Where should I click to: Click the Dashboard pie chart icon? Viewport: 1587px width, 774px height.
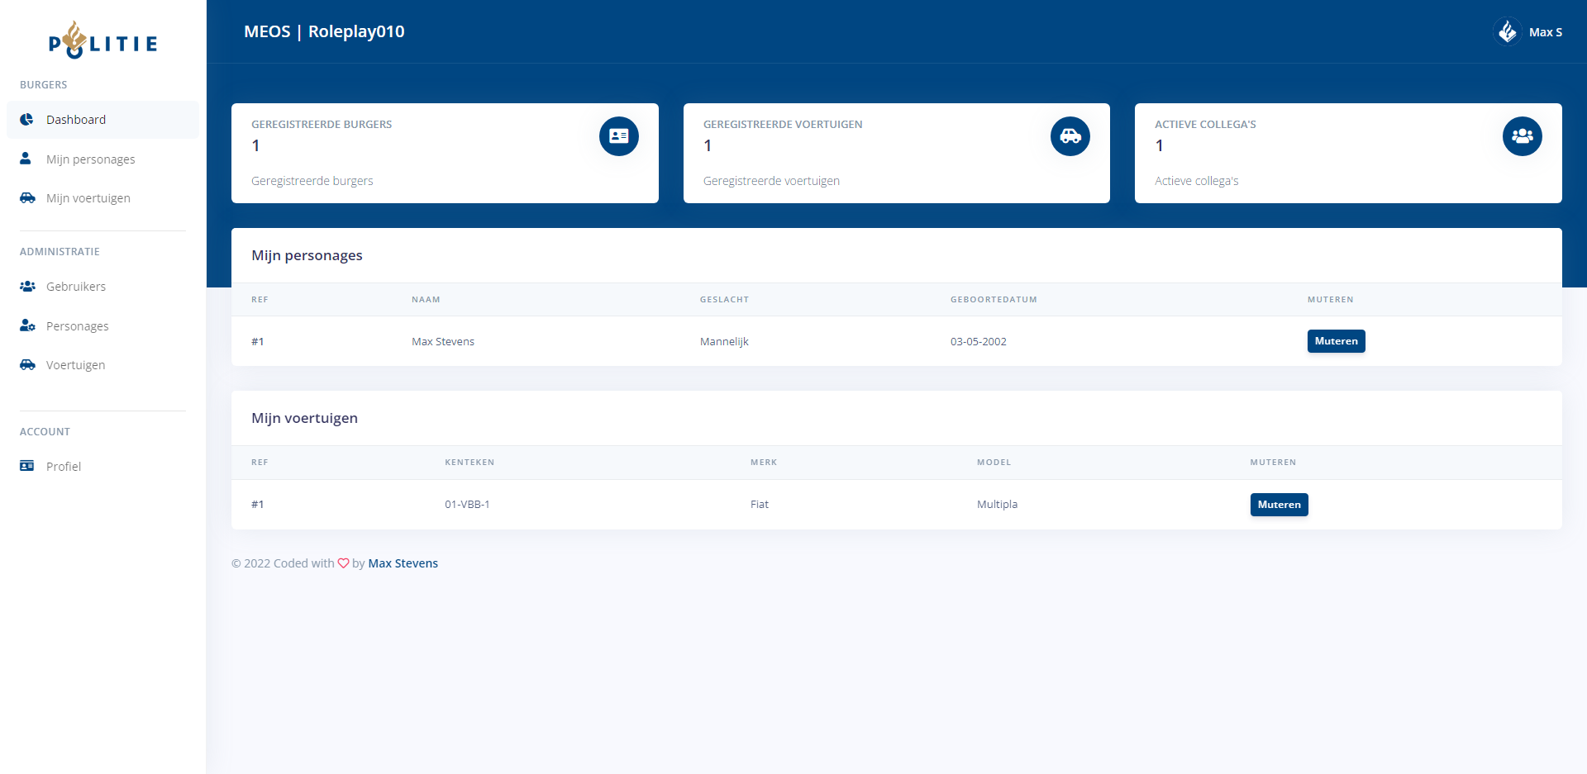click(x=27, y=120)
